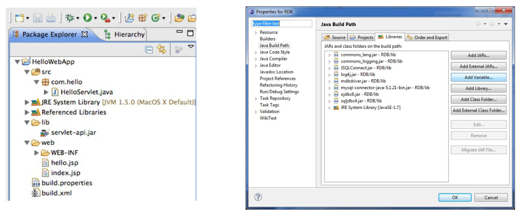Expand the WEB-INF folder node
Viewport: 520px width, 212px height.
tap(37, 153)
